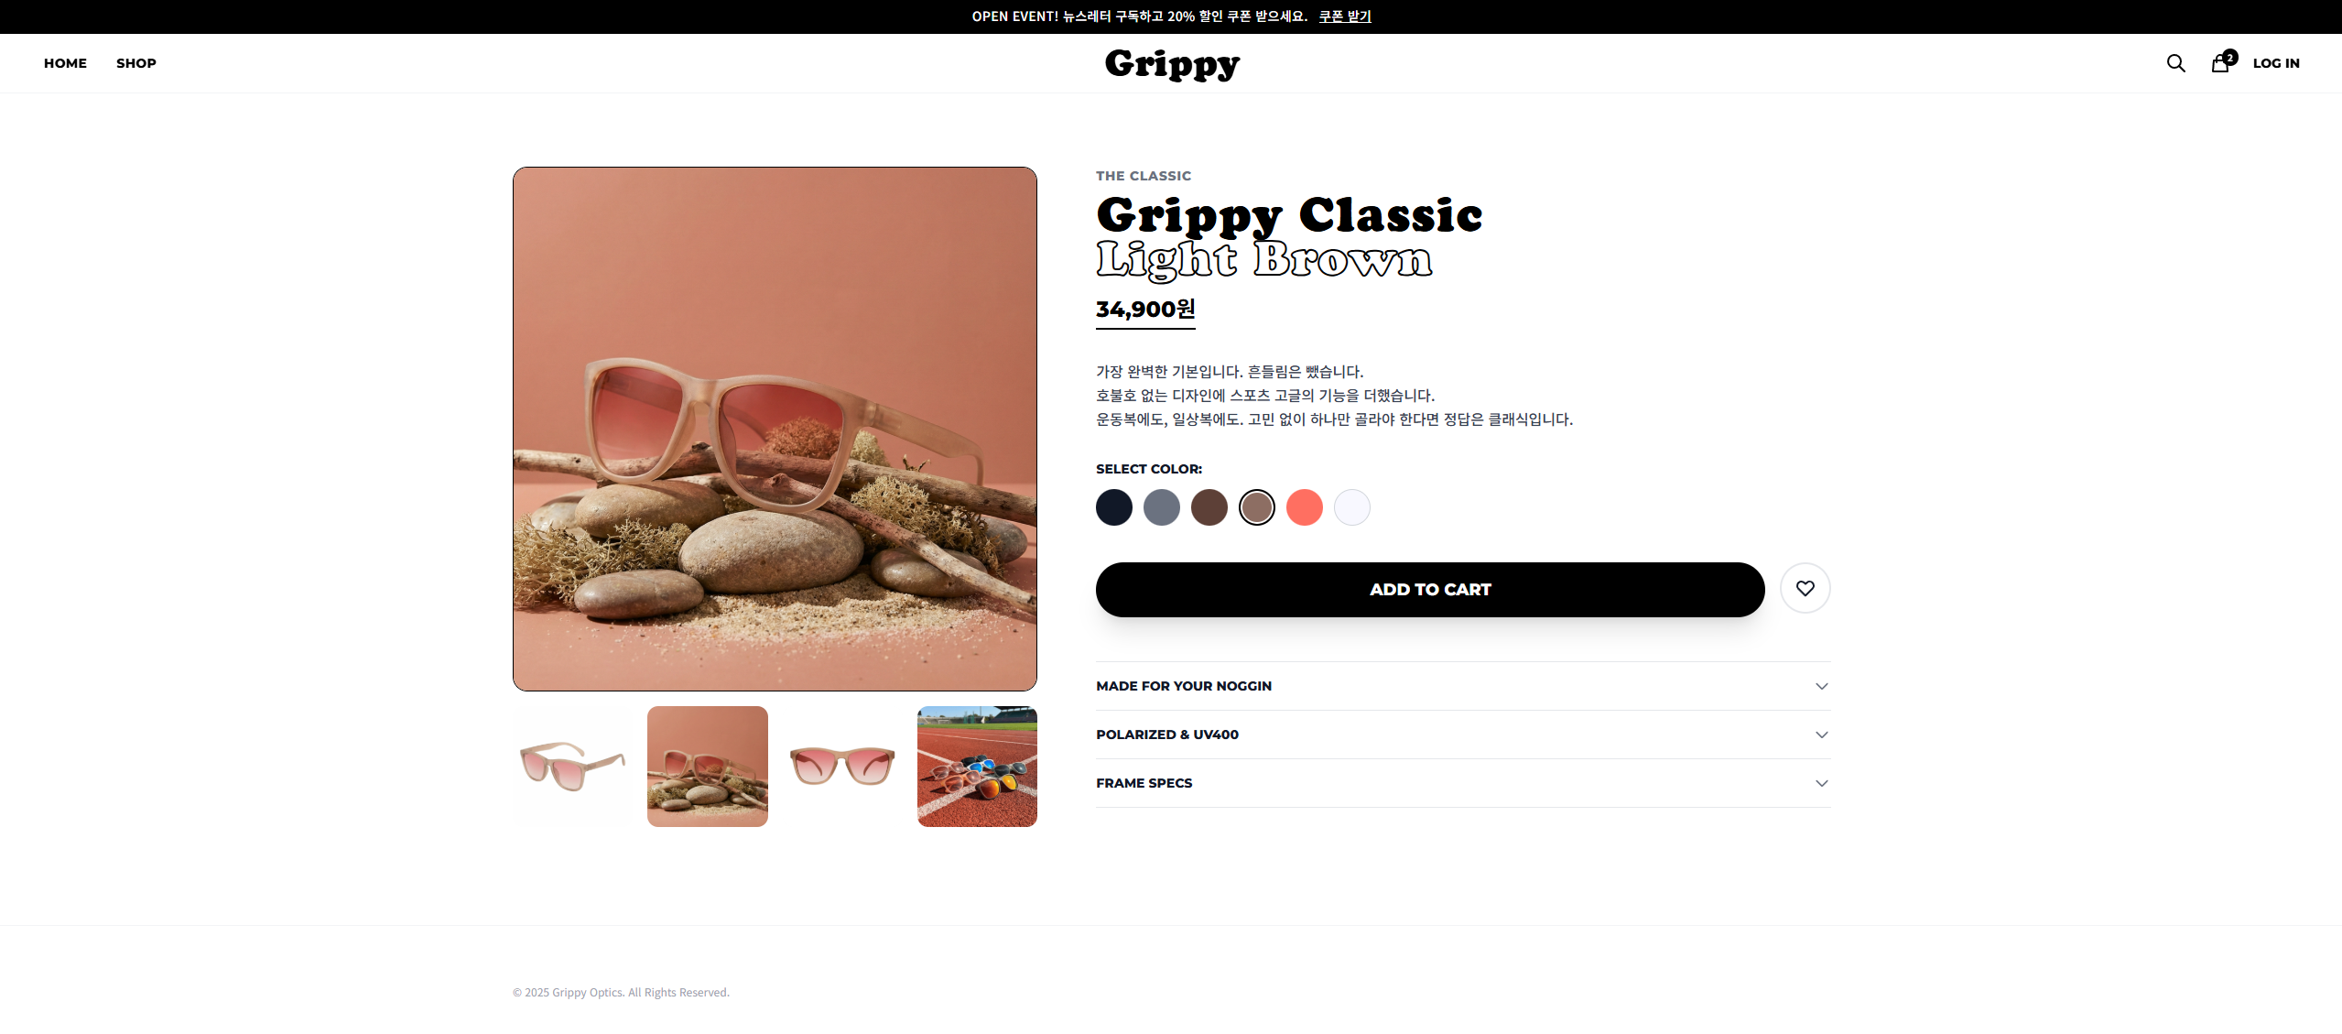Open the SHOP menu item
2342x1034 pixels.
(136, 63)
